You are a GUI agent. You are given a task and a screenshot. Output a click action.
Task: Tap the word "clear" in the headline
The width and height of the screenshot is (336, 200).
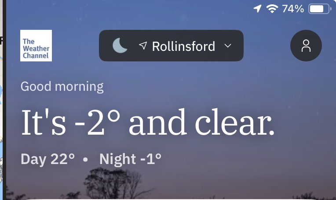[x=235, y=122]
